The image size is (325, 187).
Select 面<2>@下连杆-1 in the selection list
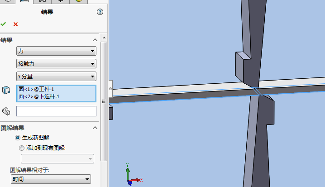(39, 96)
